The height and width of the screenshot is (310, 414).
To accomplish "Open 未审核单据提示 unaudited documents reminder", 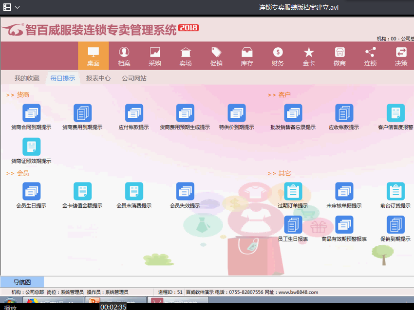I will (x=344, y=191).
